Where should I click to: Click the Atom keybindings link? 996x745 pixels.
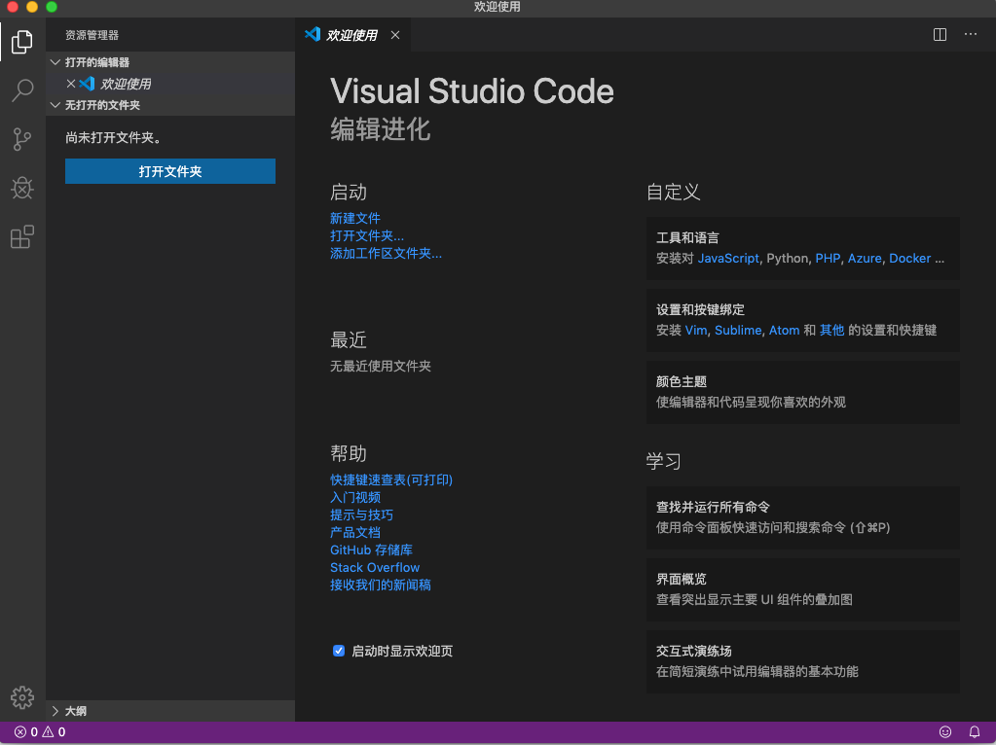point(784,330)
